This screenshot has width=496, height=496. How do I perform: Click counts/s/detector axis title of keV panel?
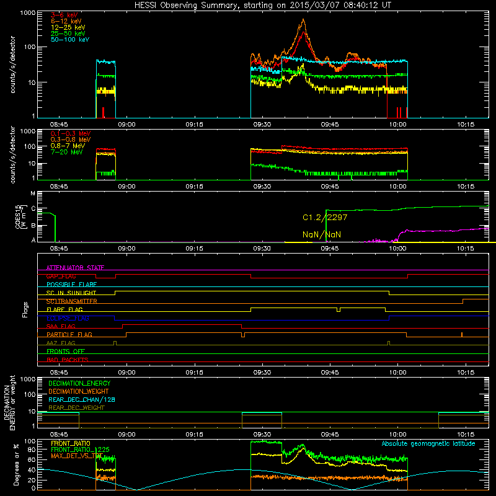click(x=12, y=64)
